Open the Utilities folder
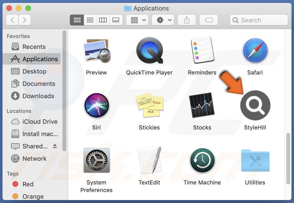This screenshot has width=294, height=203. [255, 160]
